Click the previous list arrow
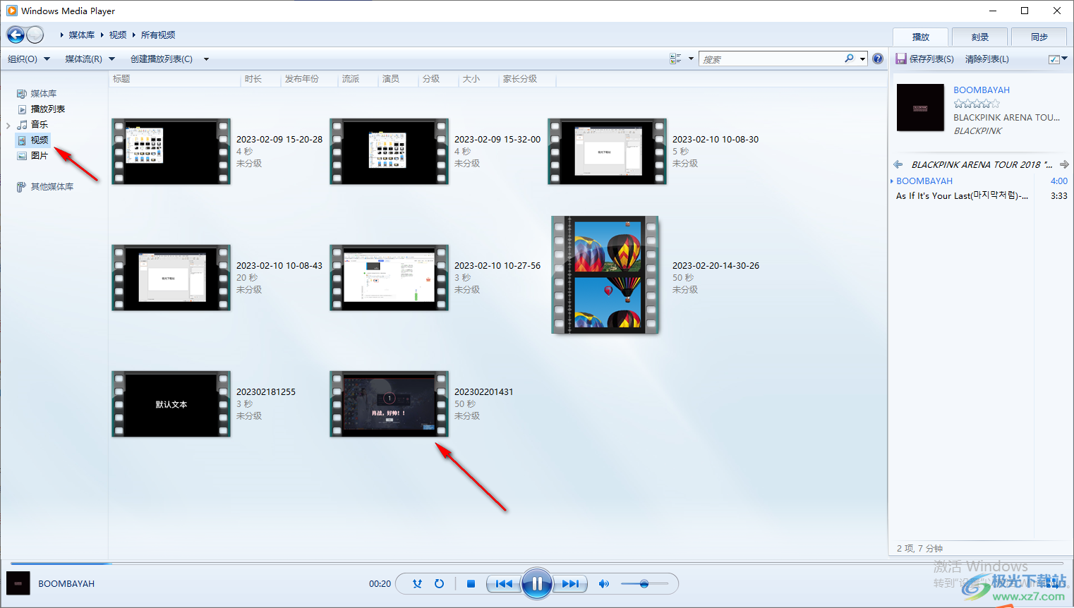 point(898,164)
